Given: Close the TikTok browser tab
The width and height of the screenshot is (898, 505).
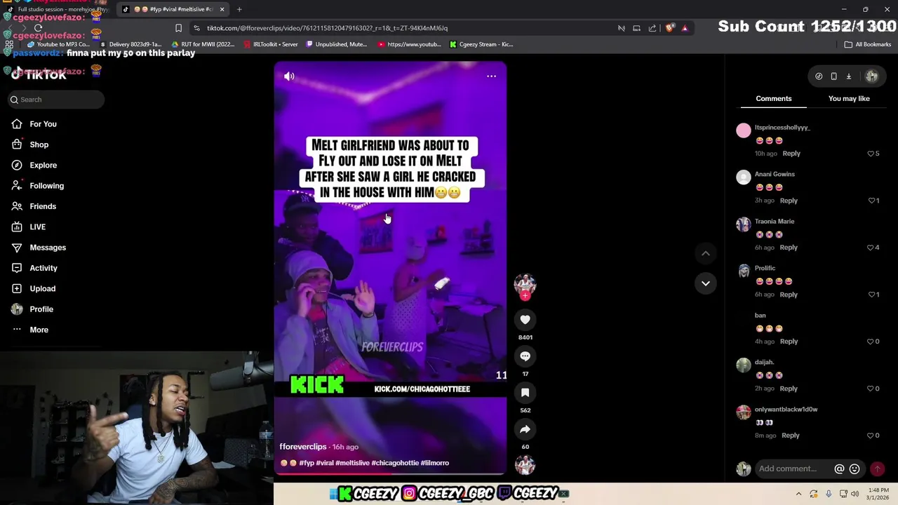Looking at the screenshot, I should (222, 9).
